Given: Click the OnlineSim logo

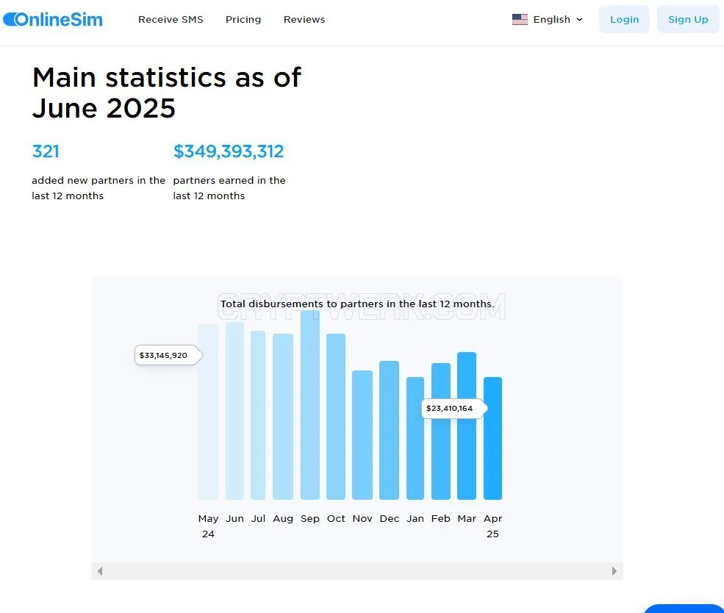Looking at the screenshot, I should coord(53,19).
